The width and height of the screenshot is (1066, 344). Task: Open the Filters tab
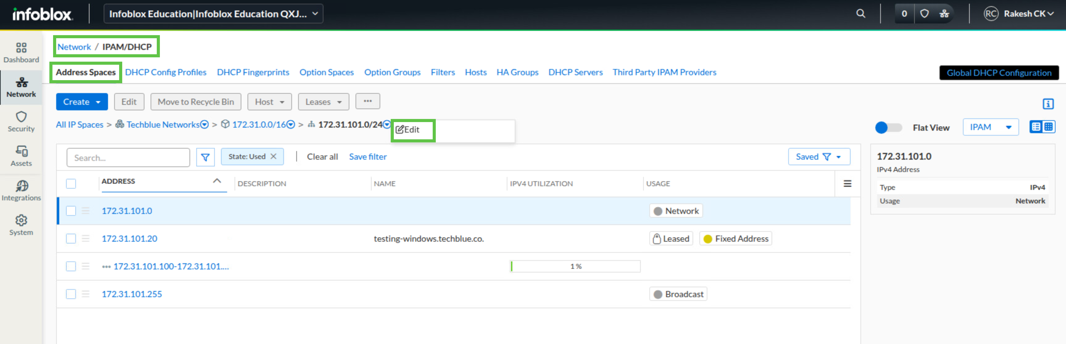(x=443, y=72)
